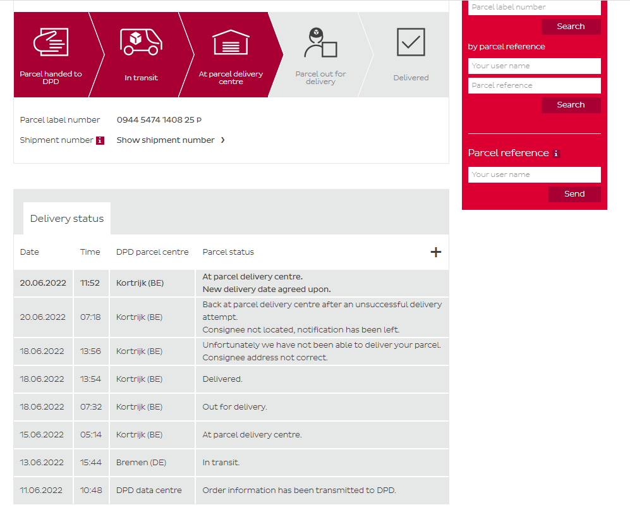Click Search button under Parcel label number
630x524 pixels.
coord(571,27)
